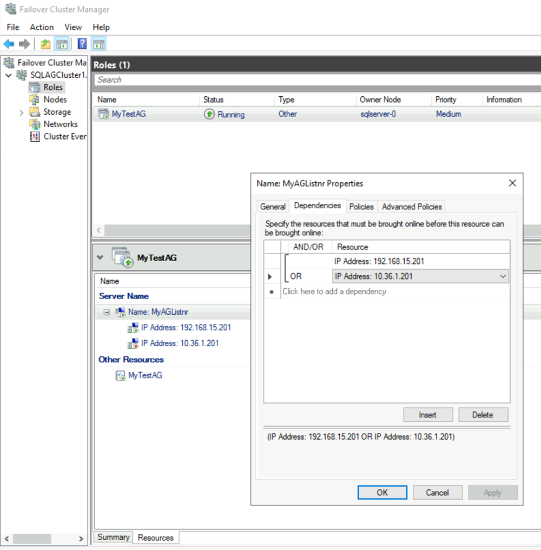541x550 pixels.
Task: Open Help via the blue question-mark icon
Action: pos(82,44)
